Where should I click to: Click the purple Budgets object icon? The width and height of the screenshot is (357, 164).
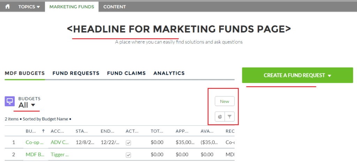coord(9,101)
